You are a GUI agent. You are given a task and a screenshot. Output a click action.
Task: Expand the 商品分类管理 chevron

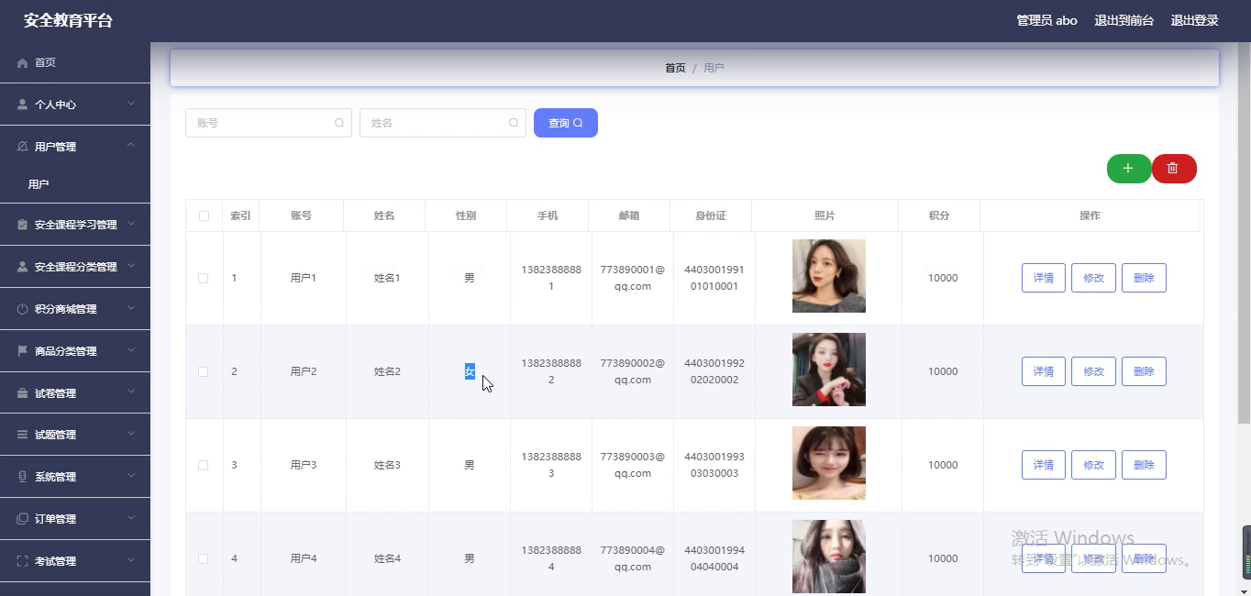pos(131,350)
